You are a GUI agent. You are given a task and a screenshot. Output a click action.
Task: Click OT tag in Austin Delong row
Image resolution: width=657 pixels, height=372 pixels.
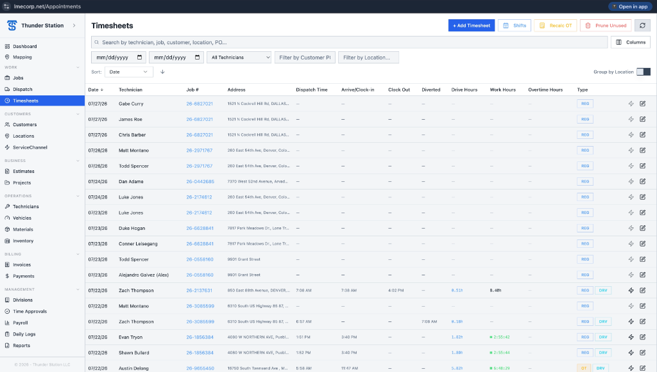click(x=584, y=368)
